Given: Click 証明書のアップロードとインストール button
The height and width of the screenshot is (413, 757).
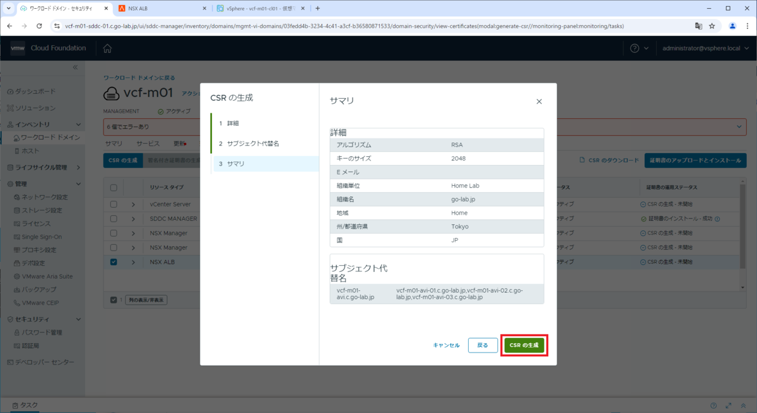Looking at the screenshot, I should [695, 161].
